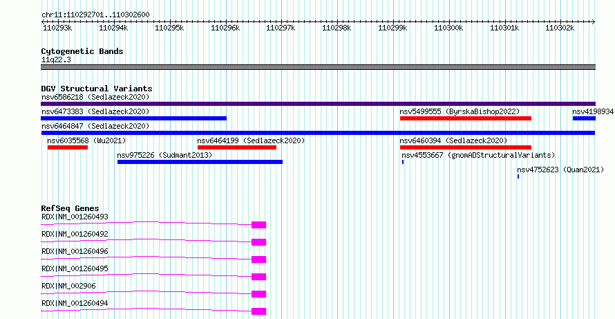Click the DGV Structural Variants track title
Image resolution: width=615 pixels, height=319 pixels.
[x=97, y=89]
